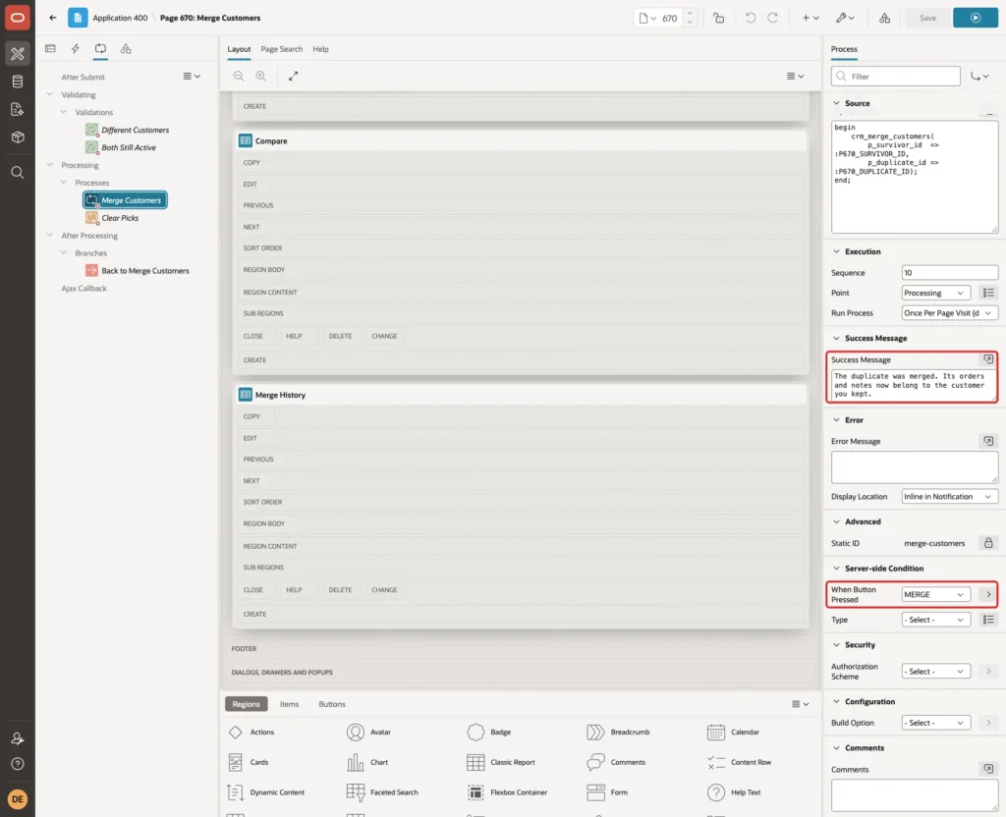Show the Buttons gallery tab
The width and height of the screenshot is (1006, 817).
click(x=332, y=704)
